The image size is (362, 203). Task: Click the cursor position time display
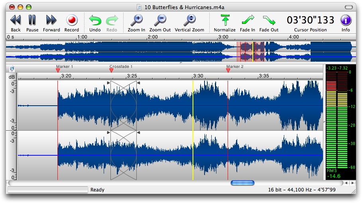pyautogui.click(x=310, y=20)
